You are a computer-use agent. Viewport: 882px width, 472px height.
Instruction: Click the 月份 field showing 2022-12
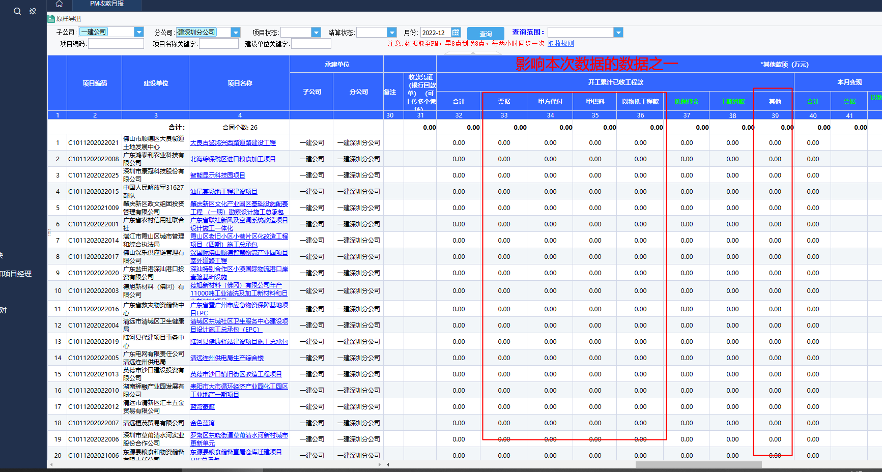(436, 33)
